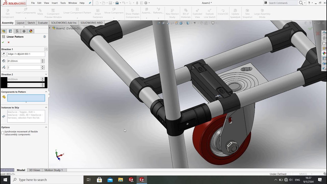This screenshot has width=327, height=184.
Task: Open the Tools menu
Action: [x=63, y=3]
